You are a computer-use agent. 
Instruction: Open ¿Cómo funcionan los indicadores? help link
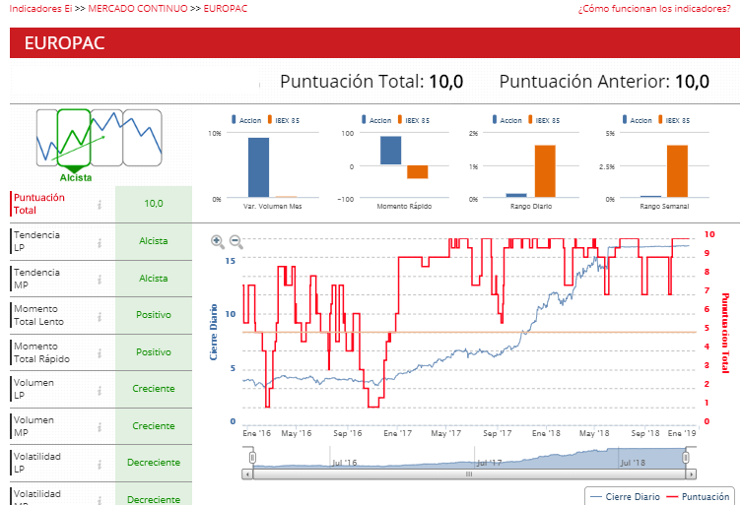(x=654, y=9)
